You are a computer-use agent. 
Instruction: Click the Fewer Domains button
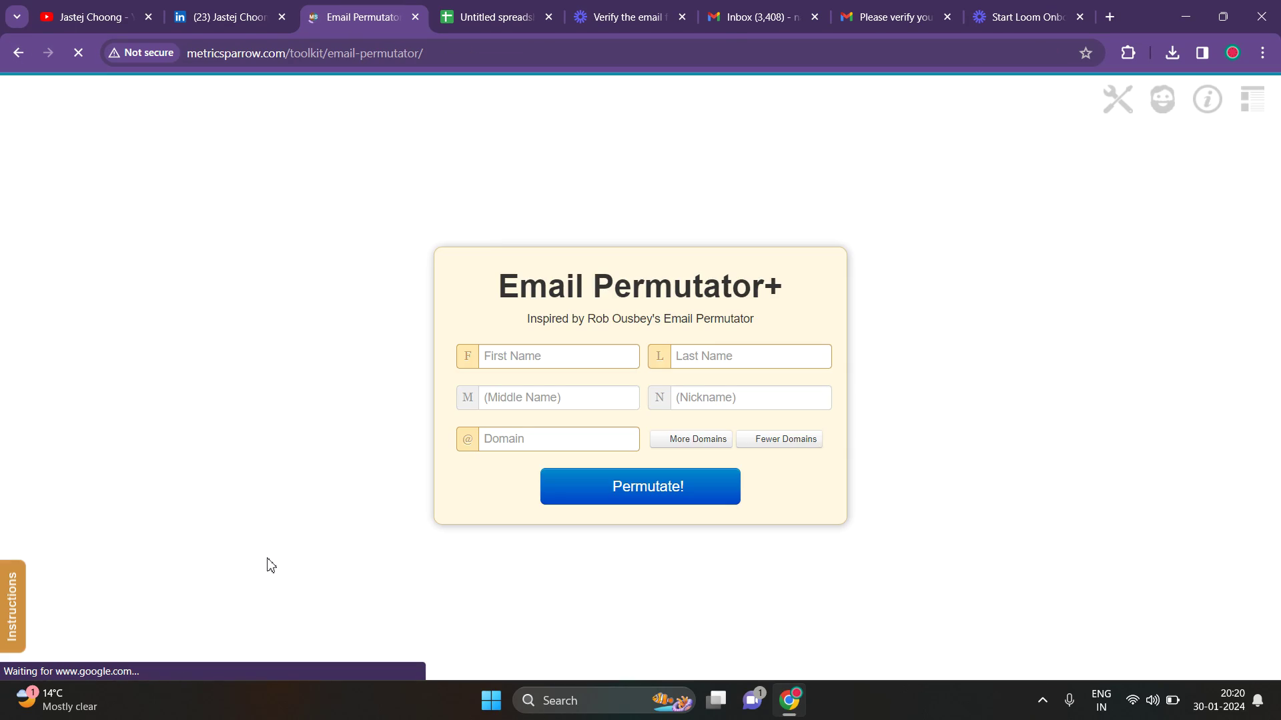779,439
